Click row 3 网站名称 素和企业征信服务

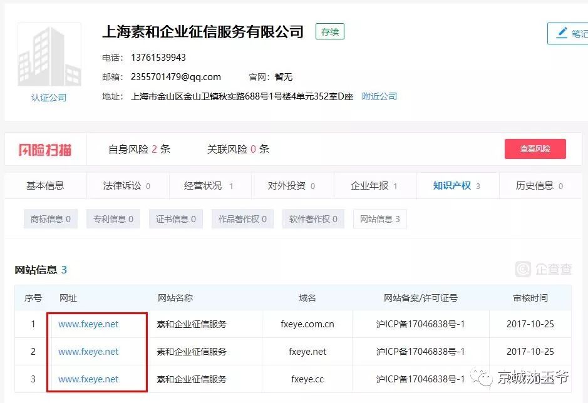point(192,379)
